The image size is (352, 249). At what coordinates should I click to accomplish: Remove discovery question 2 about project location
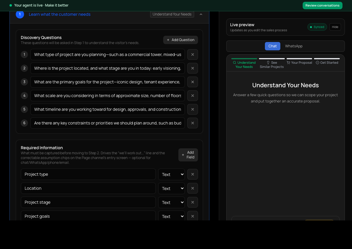[x=192, y=68]
